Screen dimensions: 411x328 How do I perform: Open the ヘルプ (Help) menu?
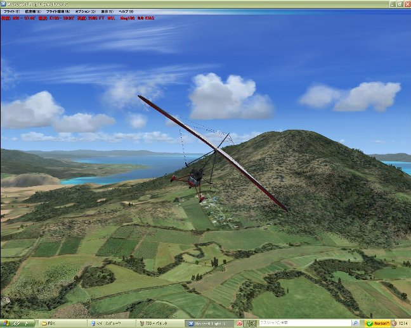coord(126,12)
